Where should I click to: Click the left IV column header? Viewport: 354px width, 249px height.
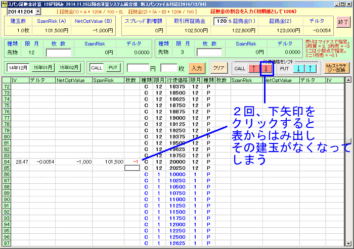click(x=20, y=80)
